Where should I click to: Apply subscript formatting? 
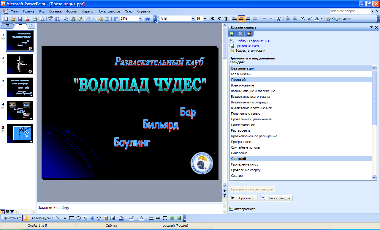coord(303,19)
